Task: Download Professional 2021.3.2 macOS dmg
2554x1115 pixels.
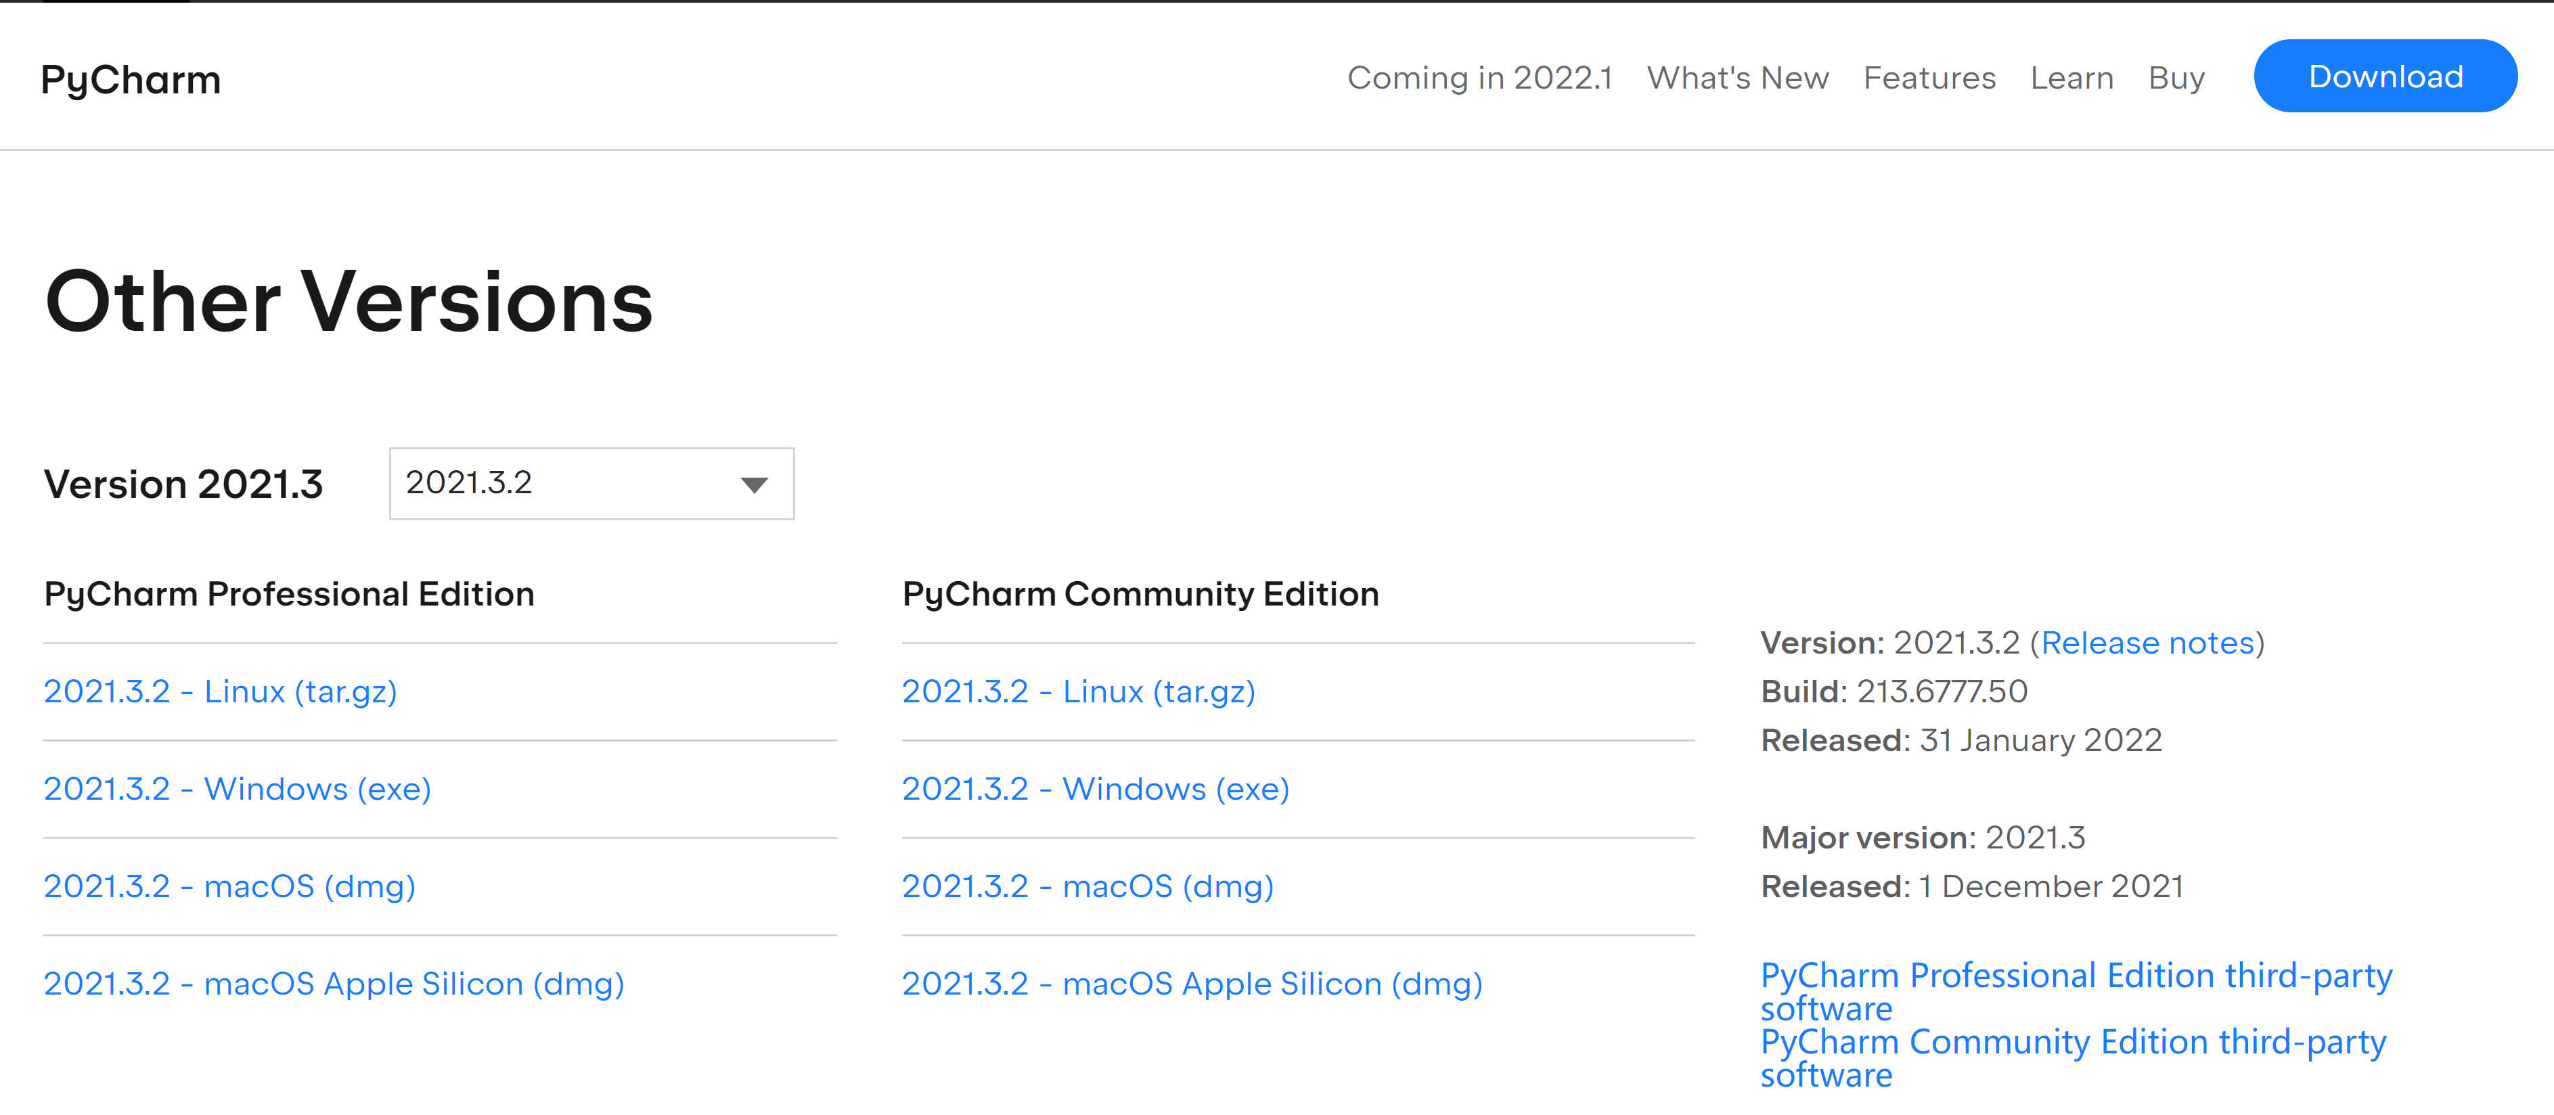Action: point(229,886)
